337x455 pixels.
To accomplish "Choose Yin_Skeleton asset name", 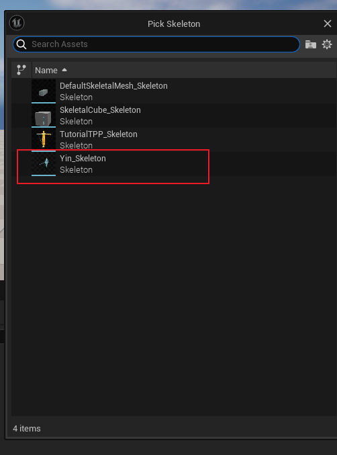I will coord(83,159).
